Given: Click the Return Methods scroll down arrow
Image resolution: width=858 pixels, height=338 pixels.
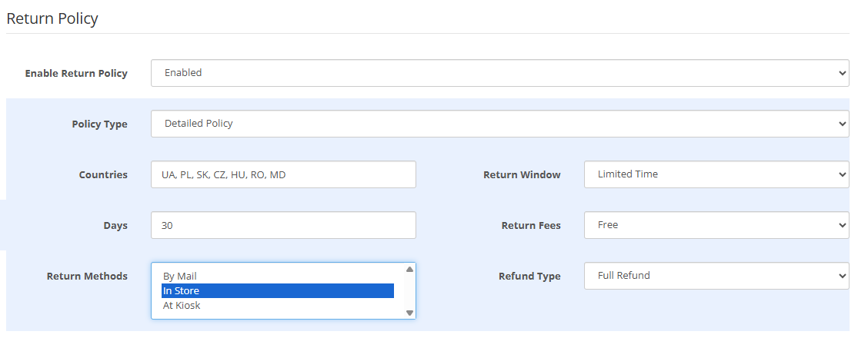Looking at the screenshot, I should click(x=409, y=313).
